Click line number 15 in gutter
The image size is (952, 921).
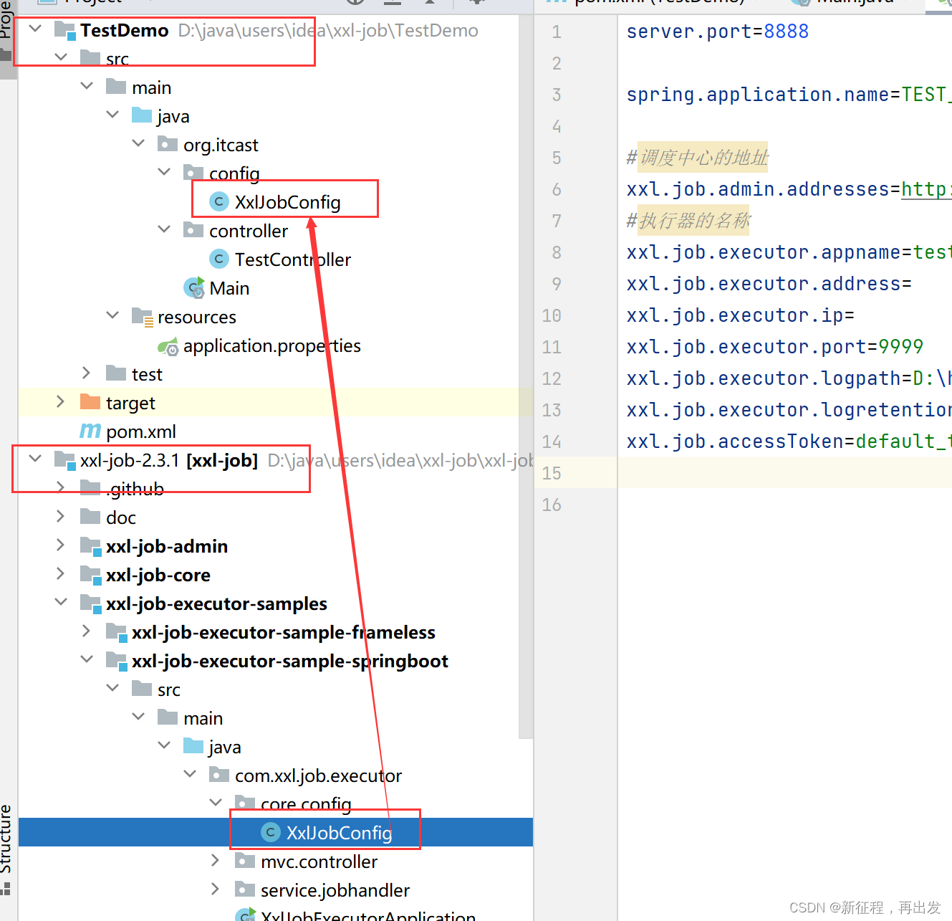pos(552,473)
